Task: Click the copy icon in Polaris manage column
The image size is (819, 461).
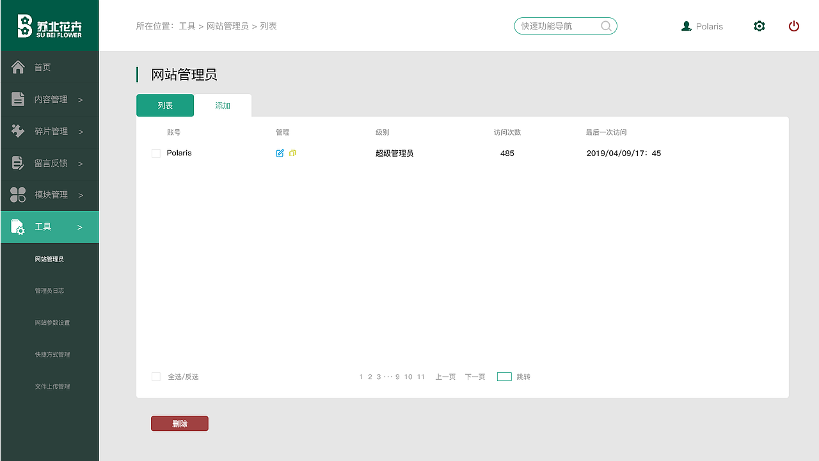Action: click(292, 153)
